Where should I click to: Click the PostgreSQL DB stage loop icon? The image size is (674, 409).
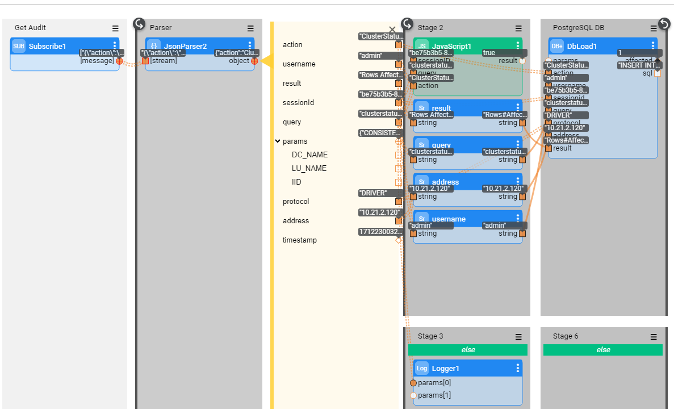664,24
